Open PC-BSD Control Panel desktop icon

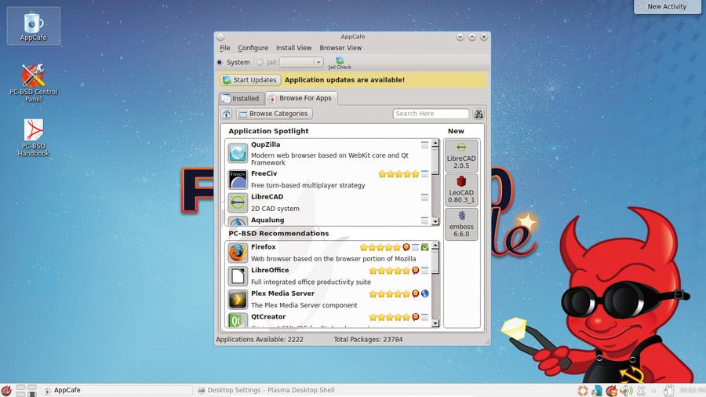(x=33, y=82)
